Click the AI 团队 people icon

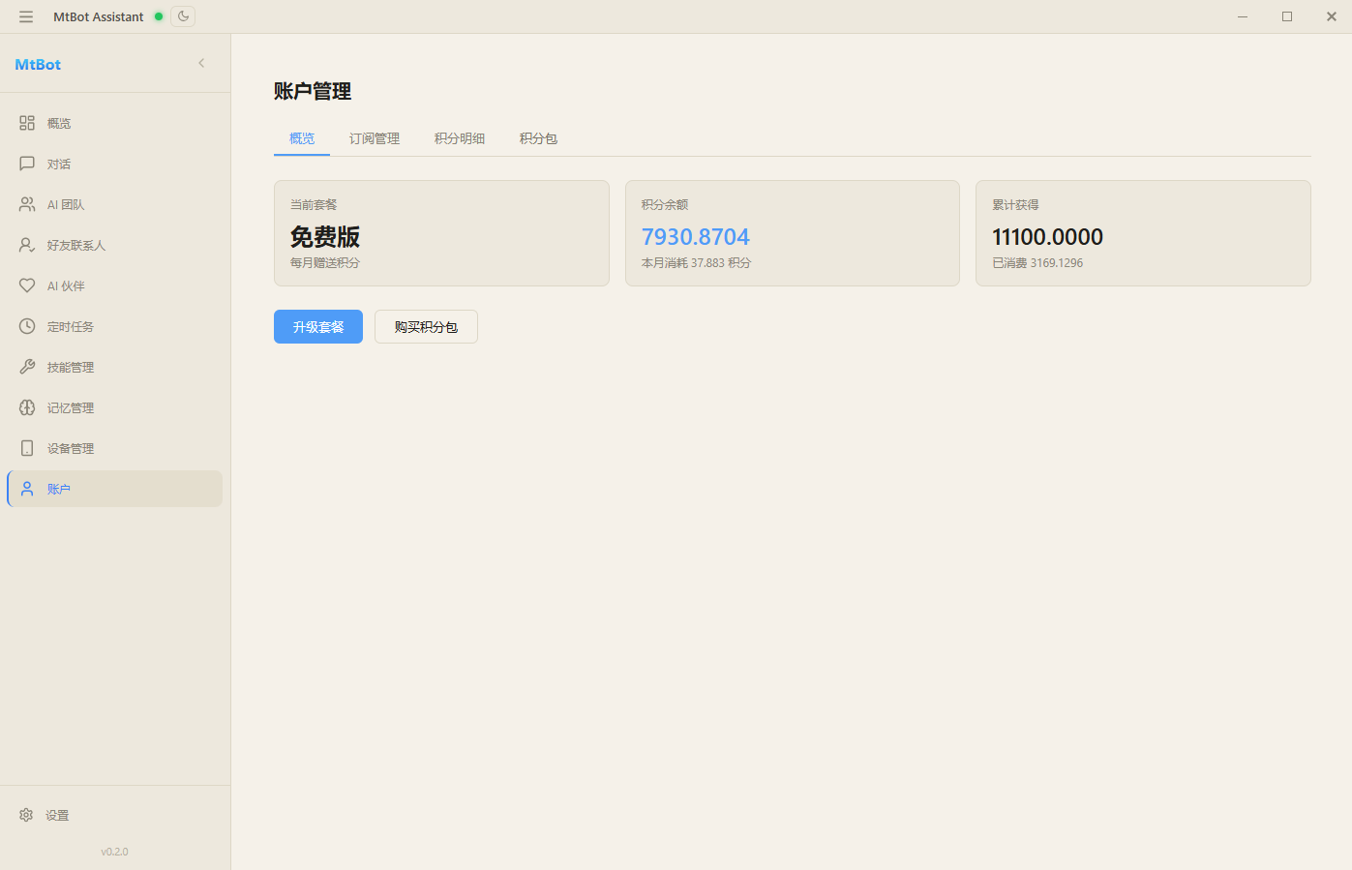pyautogui.click(x=27, y=204)
